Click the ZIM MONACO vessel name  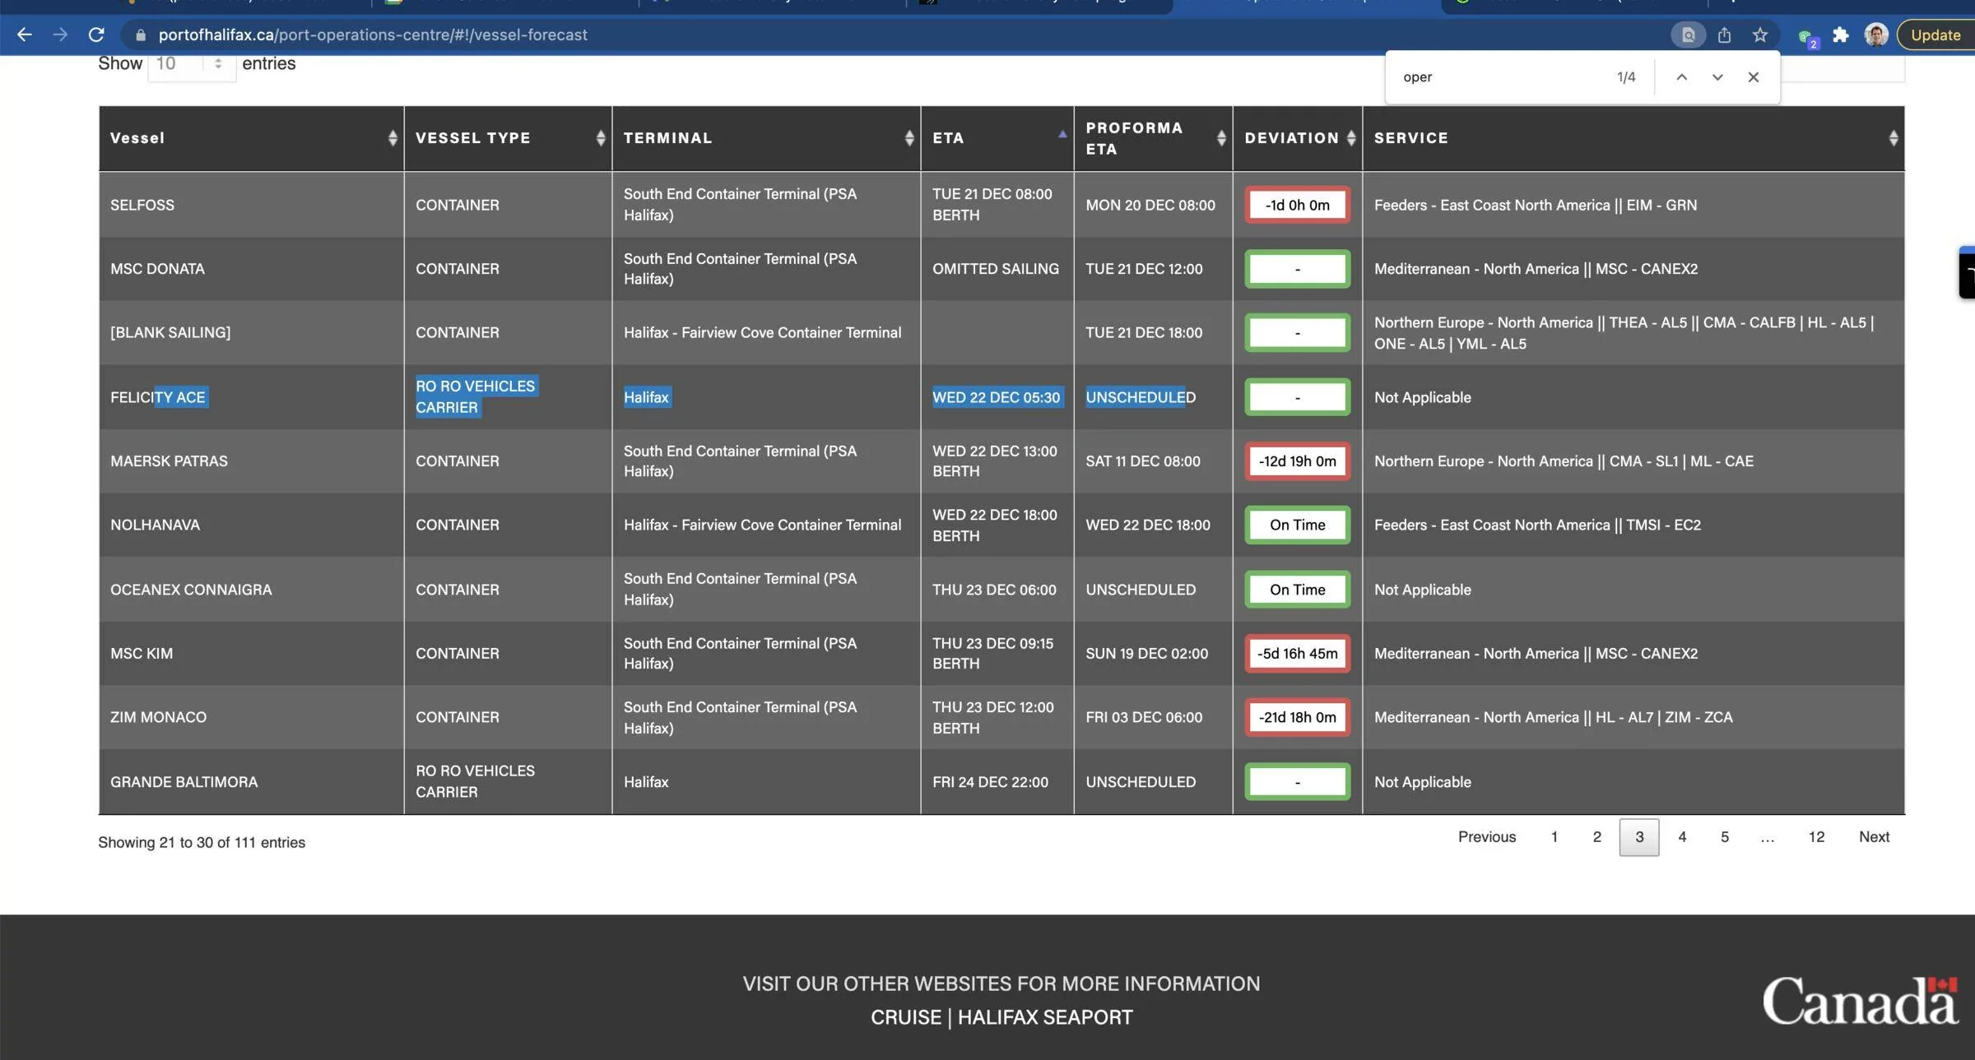pos(158,717)
